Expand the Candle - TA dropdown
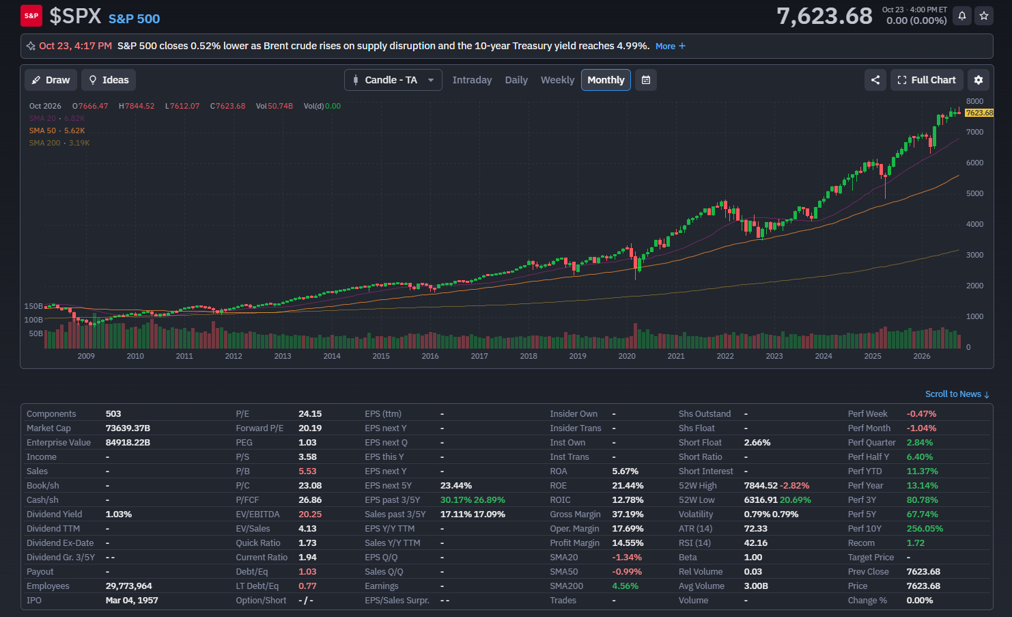The image size is (1012, 617). click(x=393, y=80)
